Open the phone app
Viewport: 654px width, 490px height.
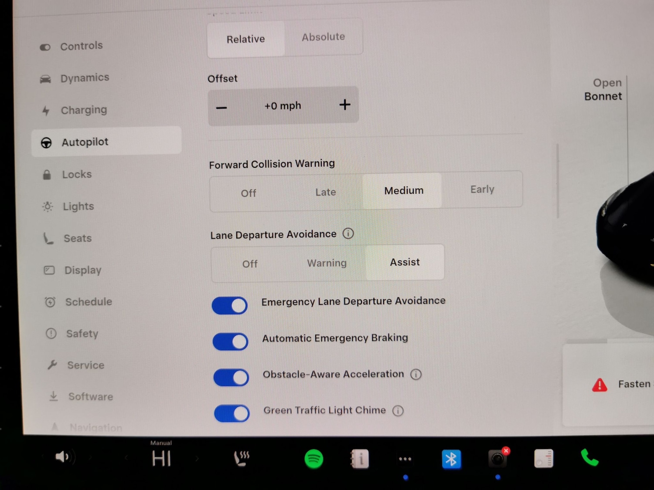[x=589, y=458]
